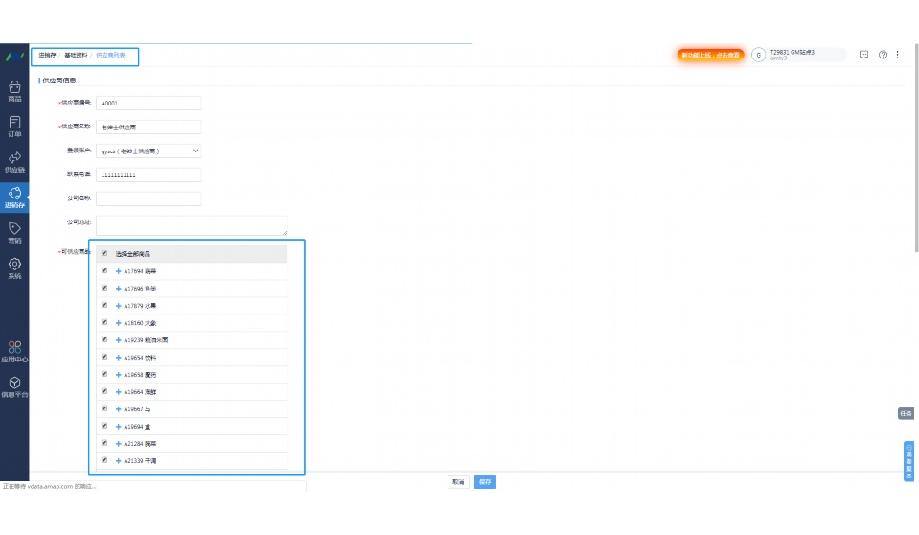Click the page's vertical scrollbar
919x535 pixels.
[915, 144]
